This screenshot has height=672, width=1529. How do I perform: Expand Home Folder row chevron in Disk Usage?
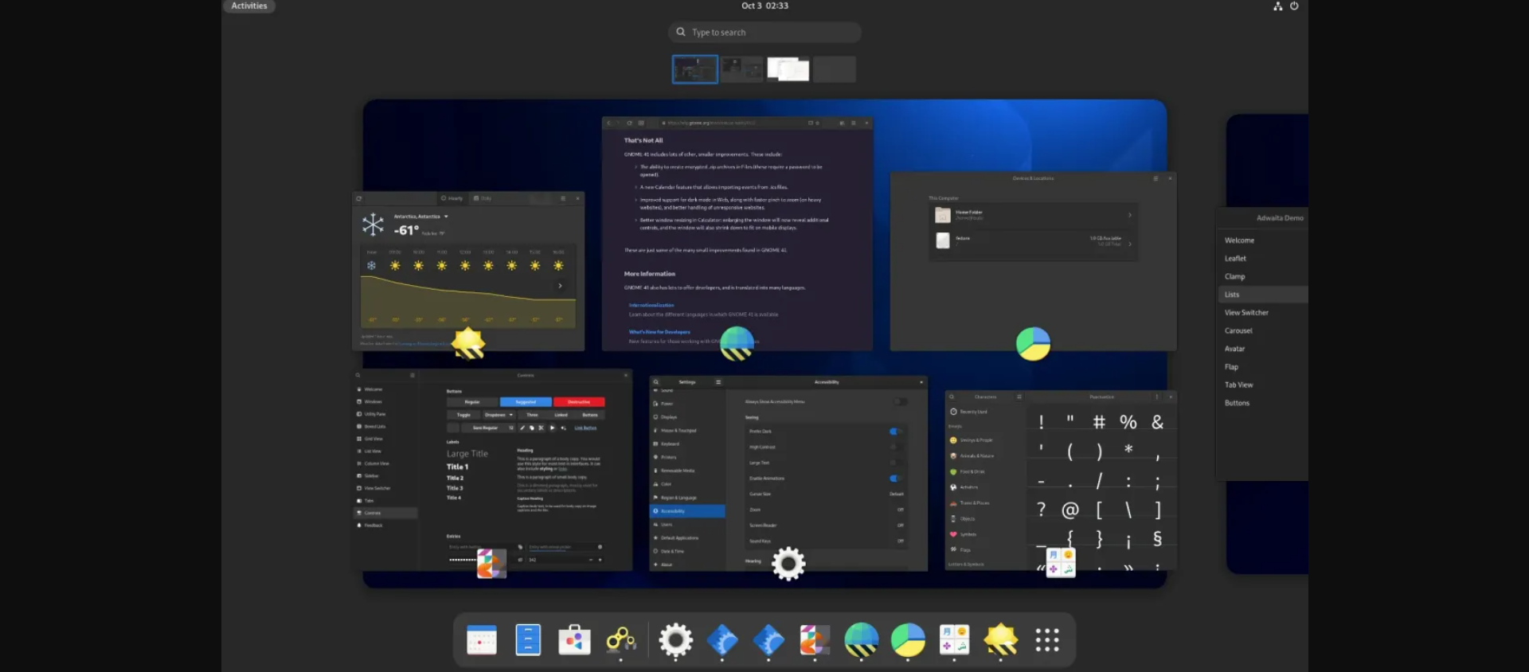[1129, 215]
